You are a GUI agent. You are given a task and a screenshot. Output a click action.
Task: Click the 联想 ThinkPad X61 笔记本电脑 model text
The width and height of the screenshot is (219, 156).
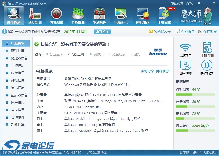point(88,79)
